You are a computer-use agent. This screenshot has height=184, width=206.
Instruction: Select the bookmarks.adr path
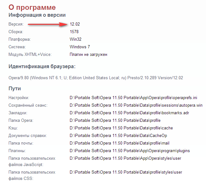[x=129, y=113]
